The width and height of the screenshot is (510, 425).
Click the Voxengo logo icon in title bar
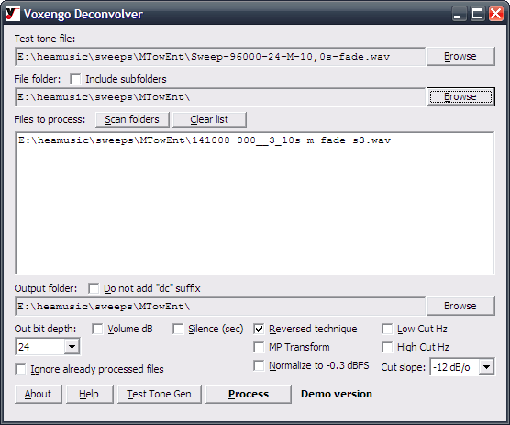(13, 14)
